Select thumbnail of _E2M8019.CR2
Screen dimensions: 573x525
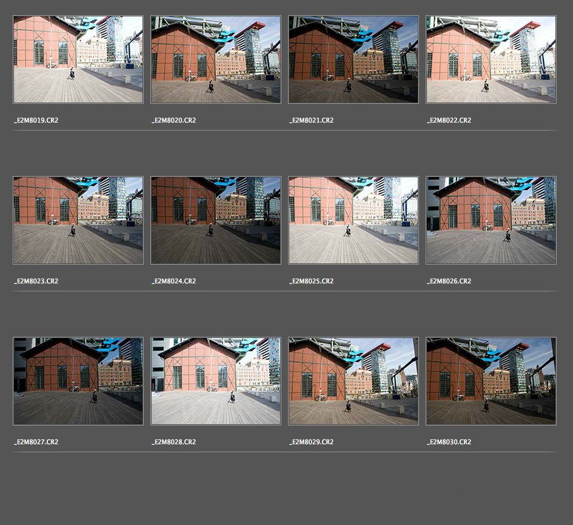click(78, 59)
